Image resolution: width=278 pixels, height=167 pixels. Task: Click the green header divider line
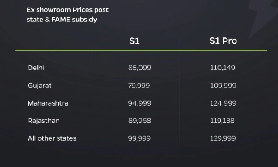click(x=141, y=50)
